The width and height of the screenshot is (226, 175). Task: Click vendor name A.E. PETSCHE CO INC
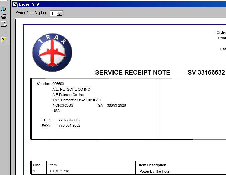click(71, 89)
